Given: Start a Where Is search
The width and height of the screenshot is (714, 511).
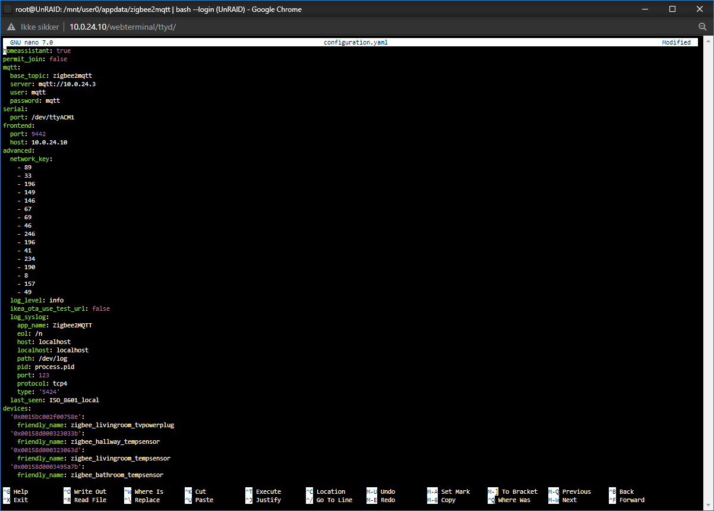Looking at the screenshot, I should [x=146, y=491].
